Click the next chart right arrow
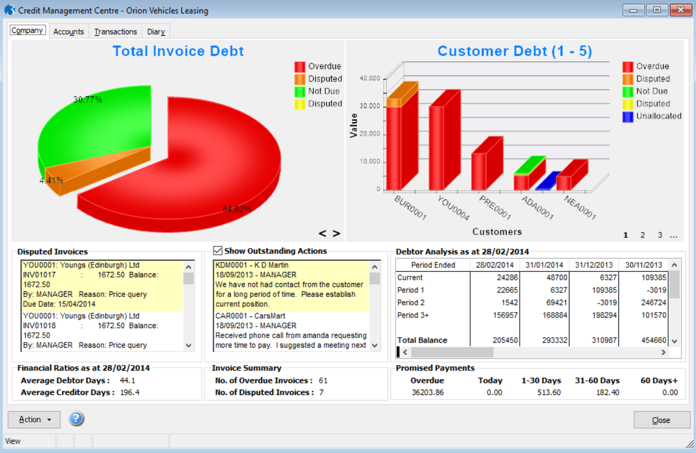 [x=336, y=234]
